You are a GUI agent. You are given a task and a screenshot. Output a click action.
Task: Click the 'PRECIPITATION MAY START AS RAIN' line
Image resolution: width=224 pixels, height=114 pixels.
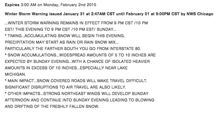click(62, 42)
